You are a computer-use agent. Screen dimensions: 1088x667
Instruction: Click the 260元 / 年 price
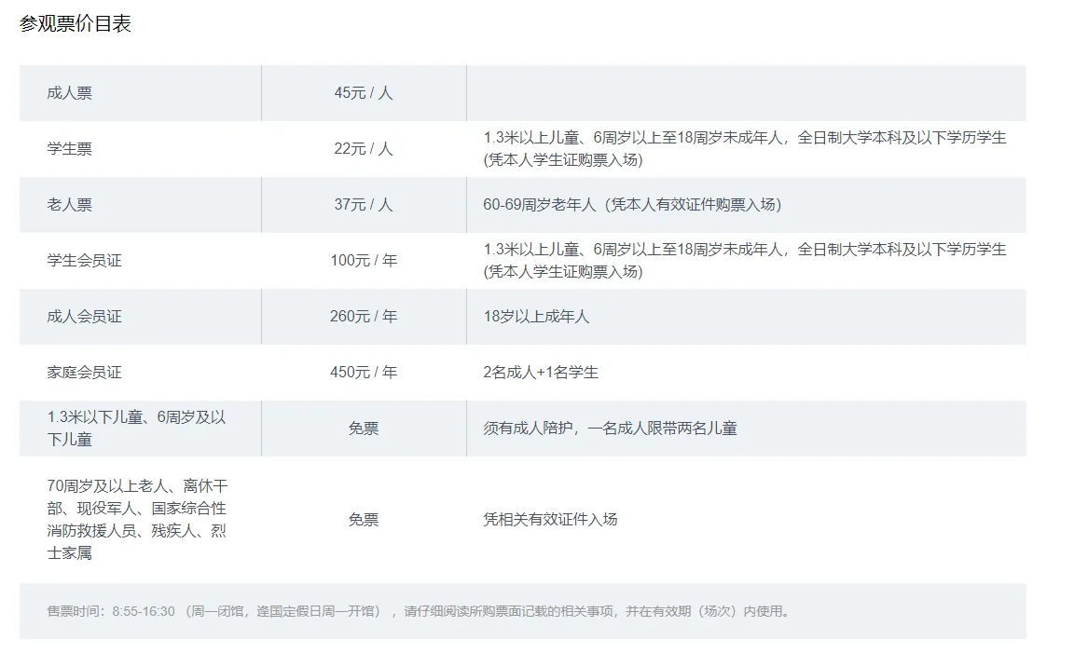click(x=364, y=317)
